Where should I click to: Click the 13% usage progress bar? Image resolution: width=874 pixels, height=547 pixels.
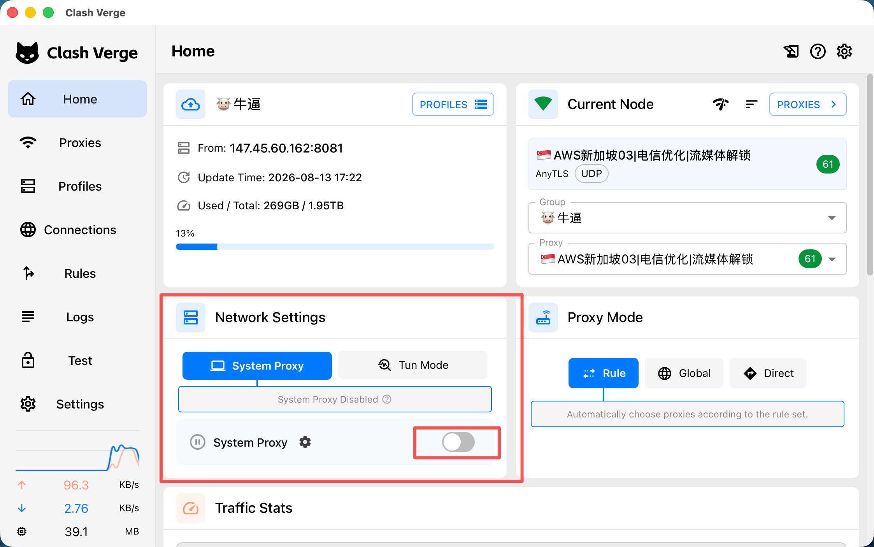pos(335,247)
